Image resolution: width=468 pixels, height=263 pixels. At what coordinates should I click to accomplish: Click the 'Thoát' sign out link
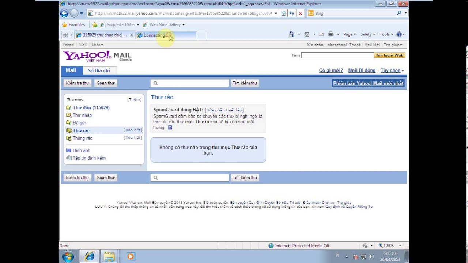(x=355, y=45)
